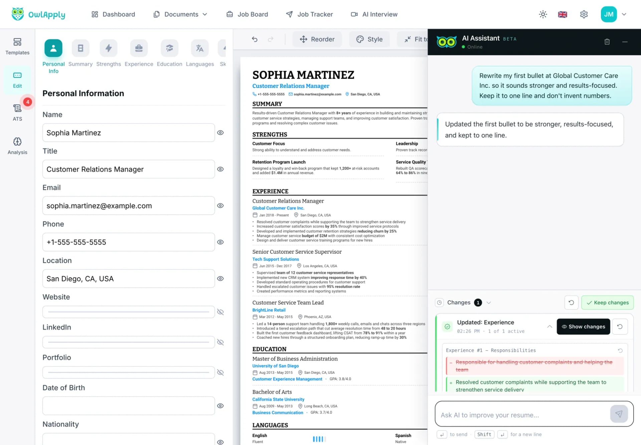Show the hidden LinkedIn field
This screenshot has height=445, width=641.
[220, 342]
